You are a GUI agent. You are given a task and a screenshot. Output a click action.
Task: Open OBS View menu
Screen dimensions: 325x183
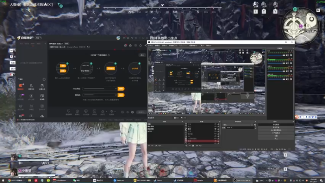click(x=165, y=46)
